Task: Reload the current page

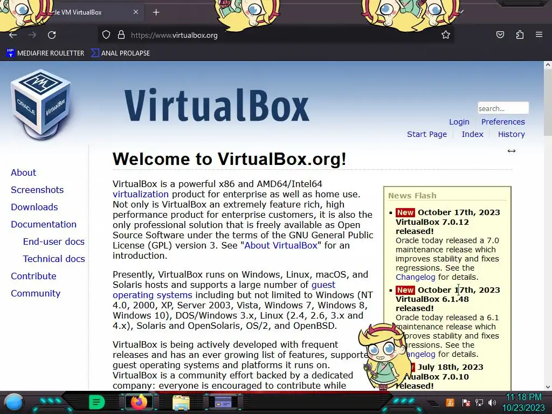Action: [52, 35]
